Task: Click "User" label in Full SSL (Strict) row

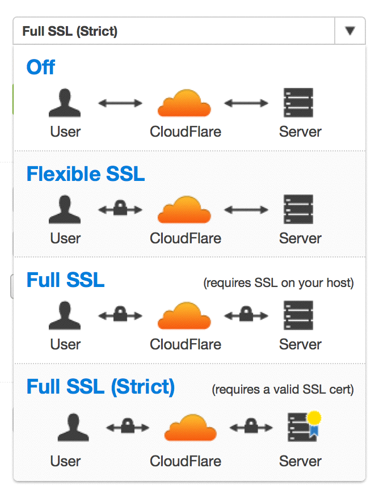Action: coord(65,462)
